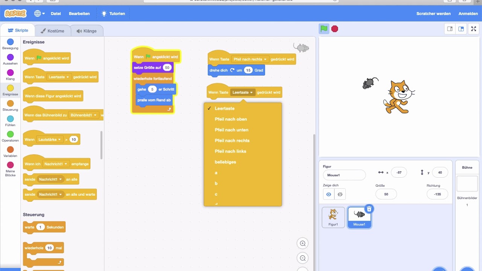Click the pralle vom Rand ab block

[x=154, y=100]
